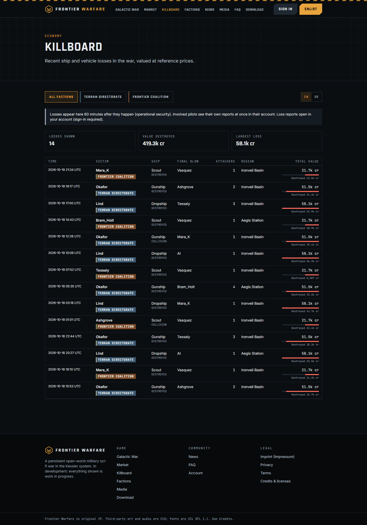Open the Credits & licenses link
This screenshot has height=525, width=367.
[x=276, y=481]
